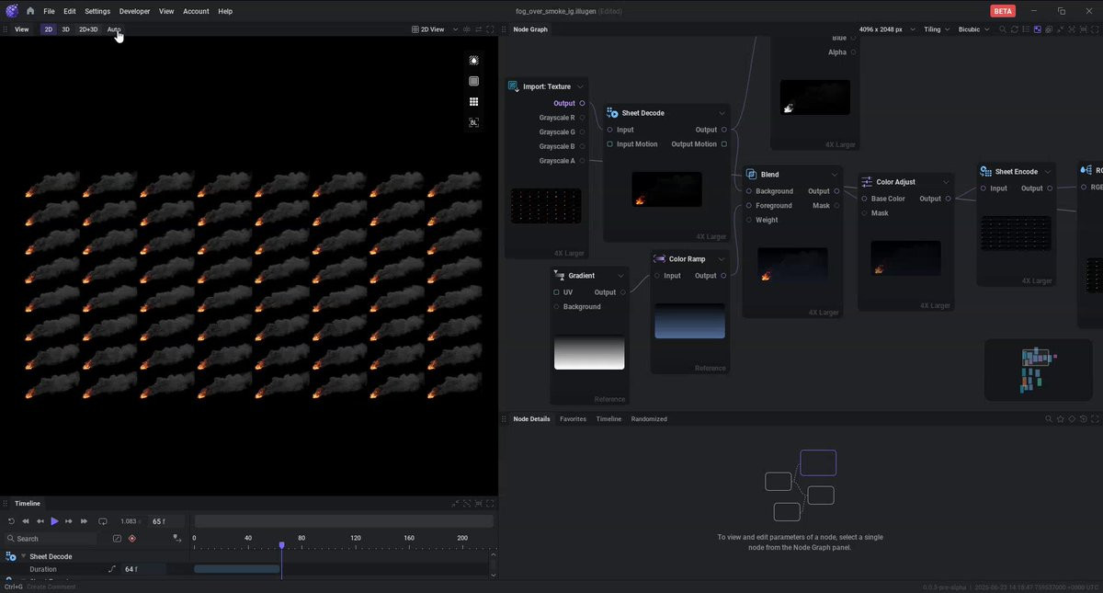The image size is (1103, 593).
Task: Click the BETA badge button
Action: tap(1003, 11)
